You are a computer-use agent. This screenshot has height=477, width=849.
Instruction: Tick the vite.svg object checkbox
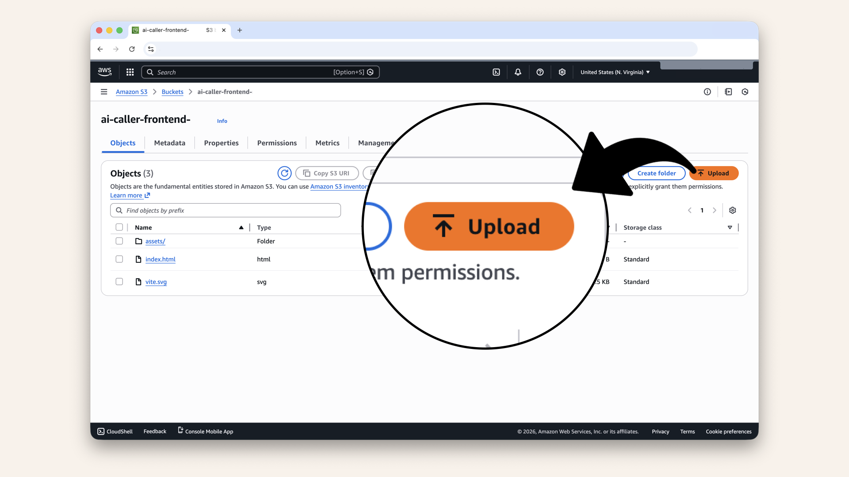[x=119, y=282]
